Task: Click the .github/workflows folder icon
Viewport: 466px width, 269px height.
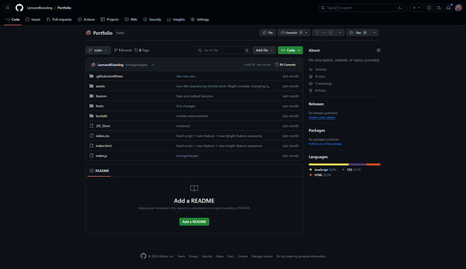Action: click(91, 76)
